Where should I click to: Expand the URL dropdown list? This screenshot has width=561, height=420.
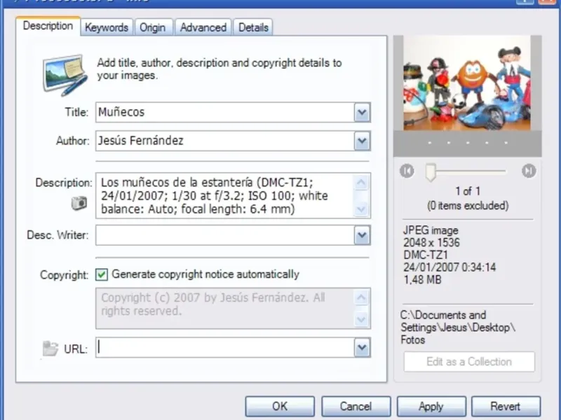[362, 347]
